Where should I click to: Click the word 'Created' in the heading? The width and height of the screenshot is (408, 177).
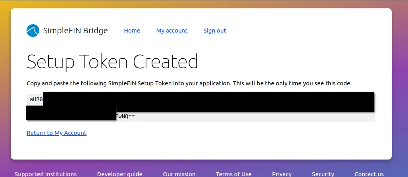[x=165, y=62]
